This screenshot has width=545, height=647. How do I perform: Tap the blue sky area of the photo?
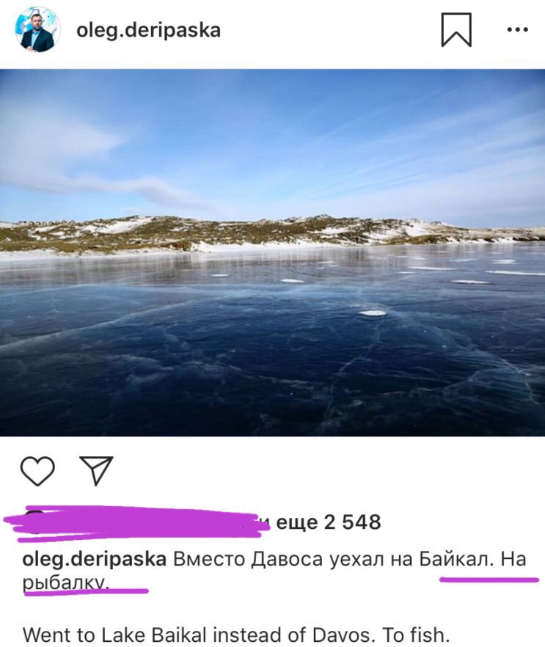(272, 140)
